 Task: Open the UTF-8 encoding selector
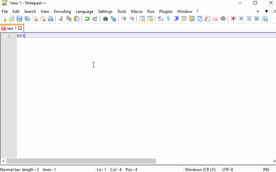click(227, 169)
